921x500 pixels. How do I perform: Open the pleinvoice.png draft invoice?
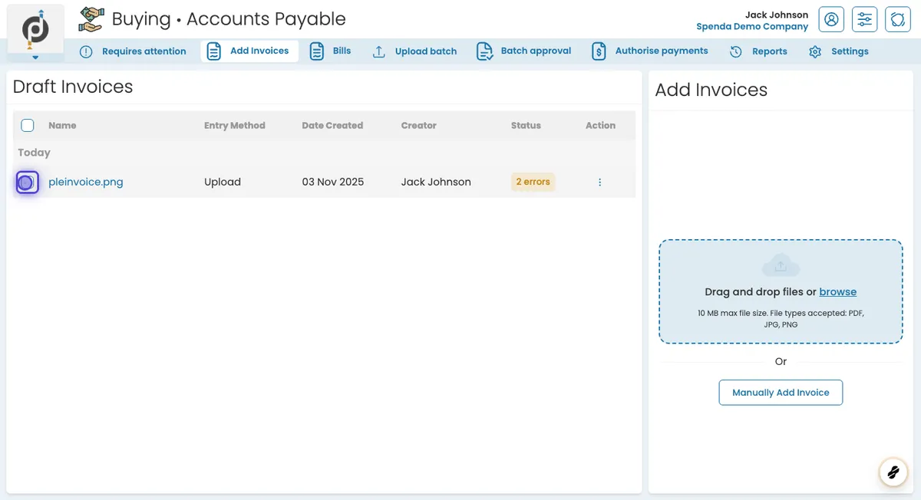(86, 182)
